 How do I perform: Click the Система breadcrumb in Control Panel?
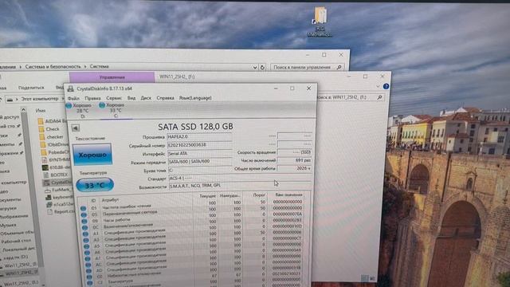pos(99,66)
